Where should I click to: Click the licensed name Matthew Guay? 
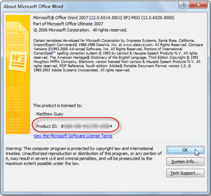pos(50,114)
